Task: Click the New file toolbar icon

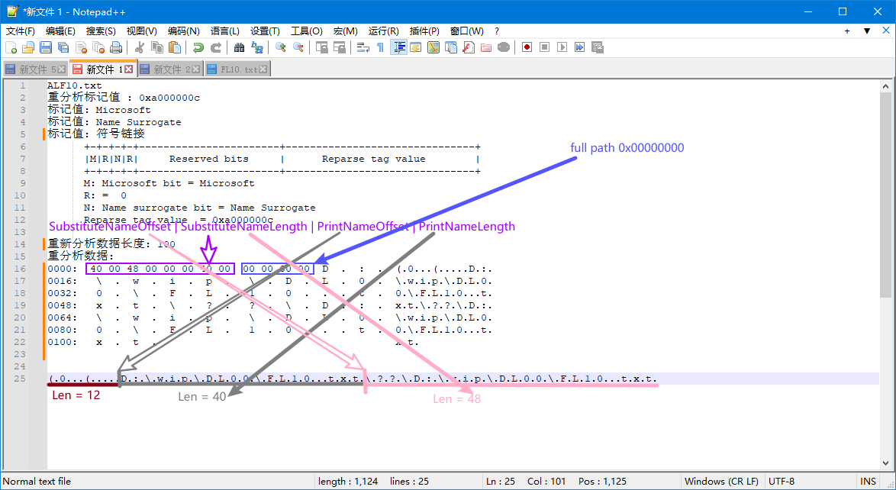Action: point(11,47)
